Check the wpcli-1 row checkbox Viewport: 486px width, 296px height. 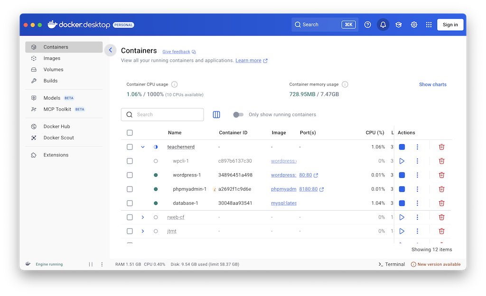(x=130, y=161)
